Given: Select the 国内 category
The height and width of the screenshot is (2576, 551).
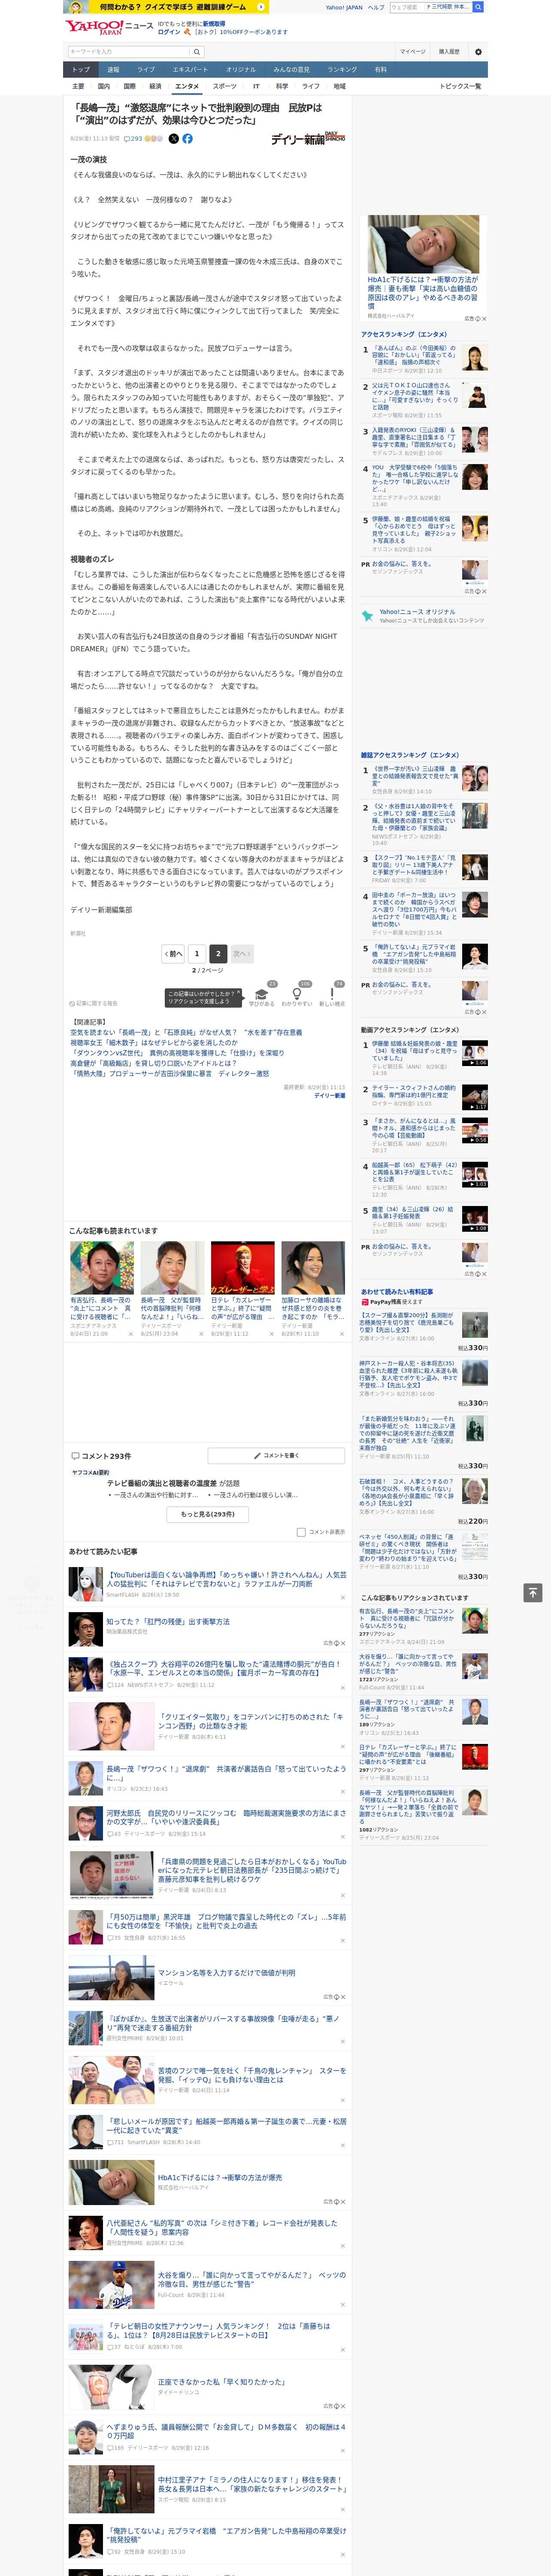Looking at the screenshot, I should coord(104,86).
